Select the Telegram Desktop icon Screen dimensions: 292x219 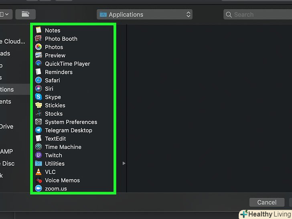tap(39, 130)
